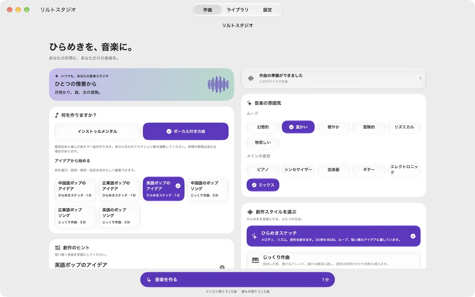Choose 英語ポップのアイデア card
The image size is (475, 297).
164,189
